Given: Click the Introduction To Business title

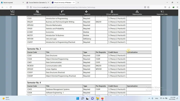Looking at the screenshot, I should [55, 35].
